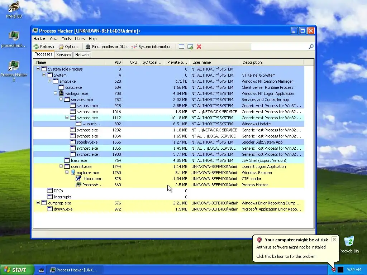Image resolution: width=367 pixels, height=275 pixels.
Task: Click the find window toolbar icon
Action: (181, 47)
